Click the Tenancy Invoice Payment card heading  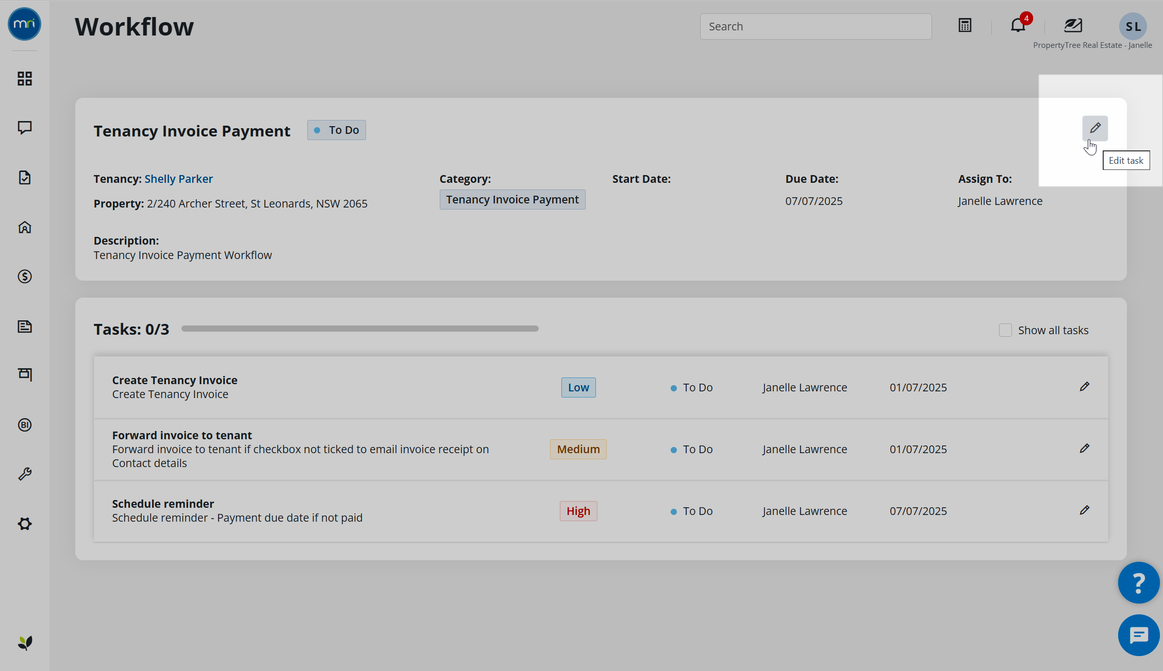192,131
